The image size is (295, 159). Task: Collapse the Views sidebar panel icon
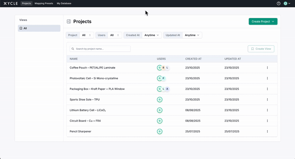click(x=69, y=22)
